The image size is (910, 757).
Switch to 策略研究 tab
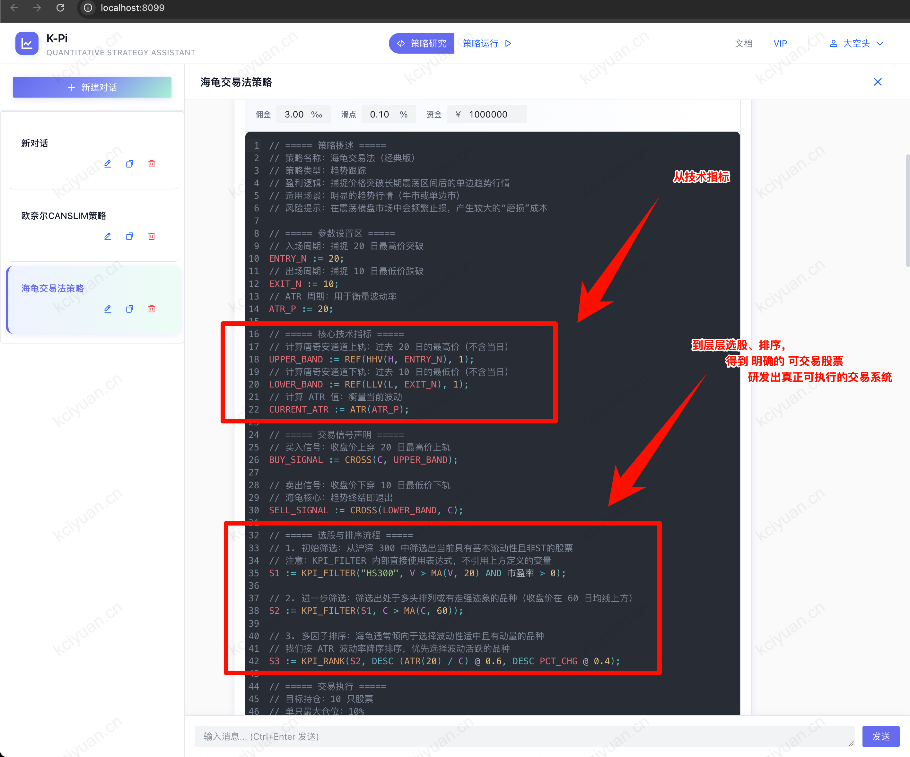[422, 43]
